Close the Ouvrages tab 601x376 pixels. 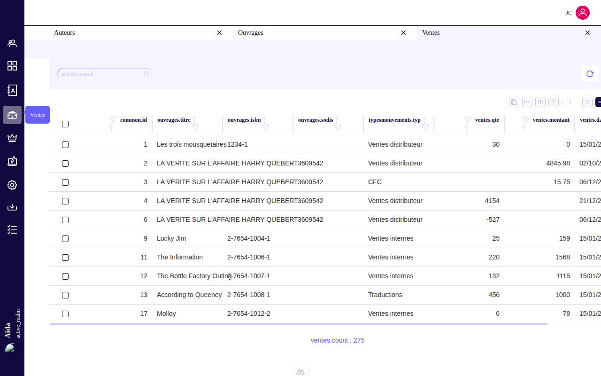pyautogui.click(x=403, y=32)
